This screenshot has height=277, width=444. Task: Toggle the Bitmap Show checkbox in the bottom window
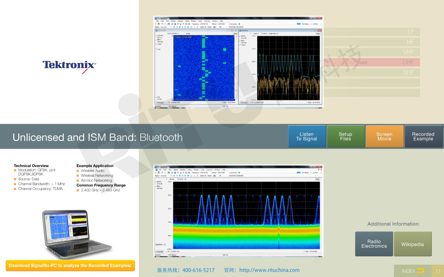click(x=178, y=179)
